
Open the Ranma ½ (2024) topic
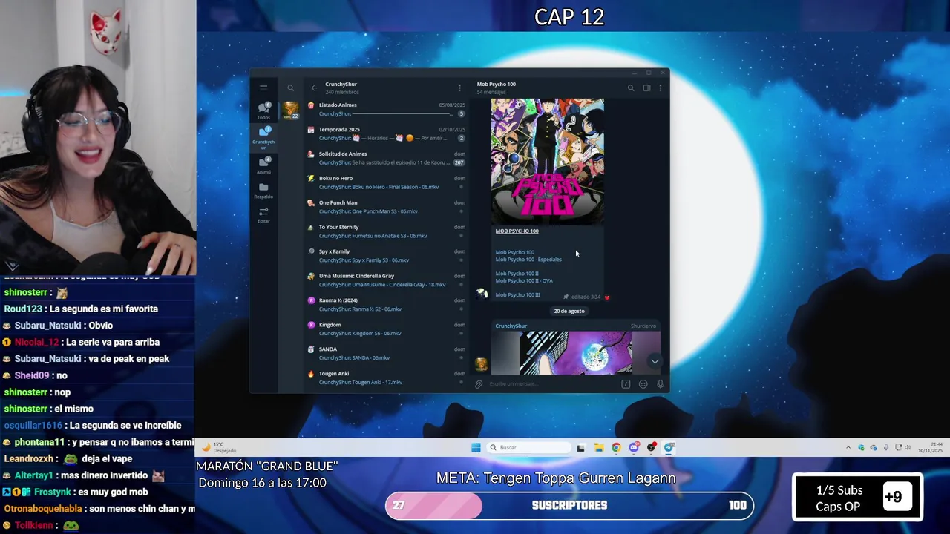(x=386, y=305)
